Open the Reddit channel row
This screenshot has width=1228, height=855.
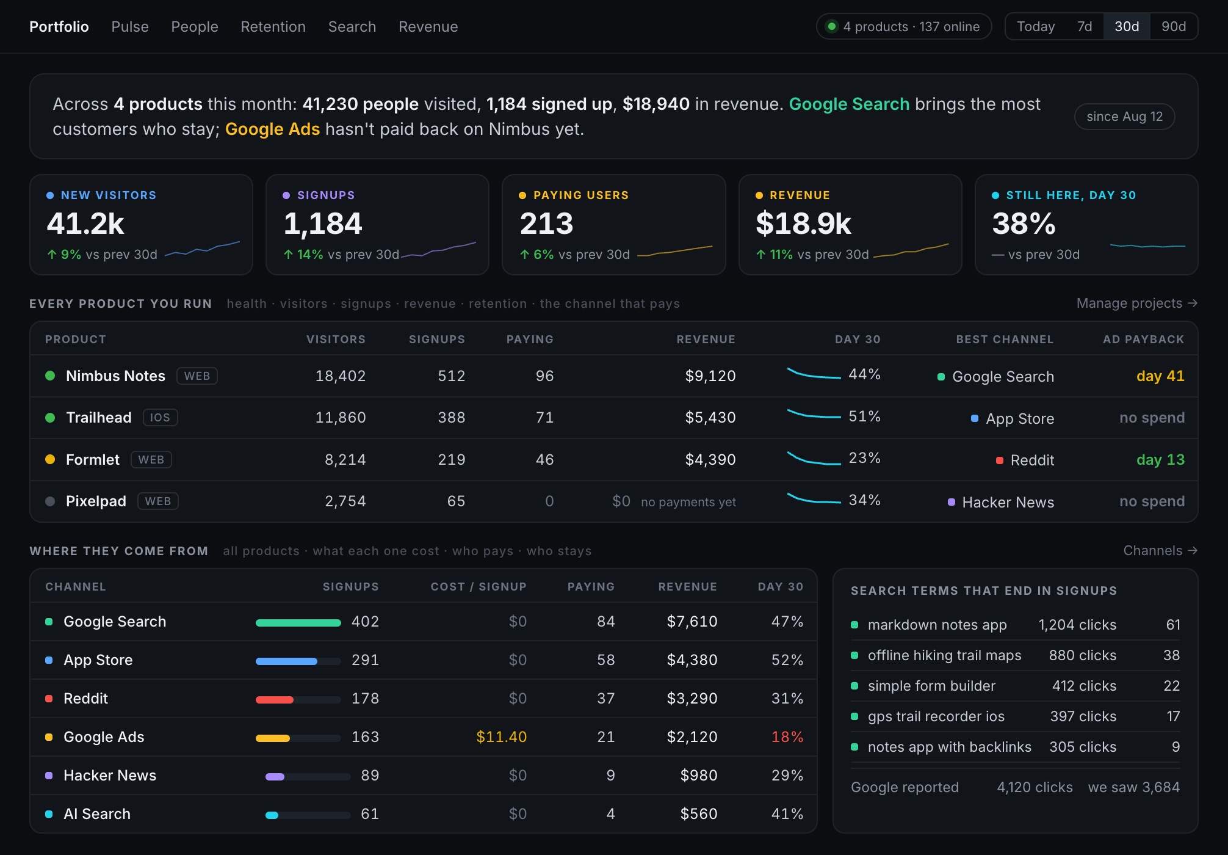[x=424, y=699]
